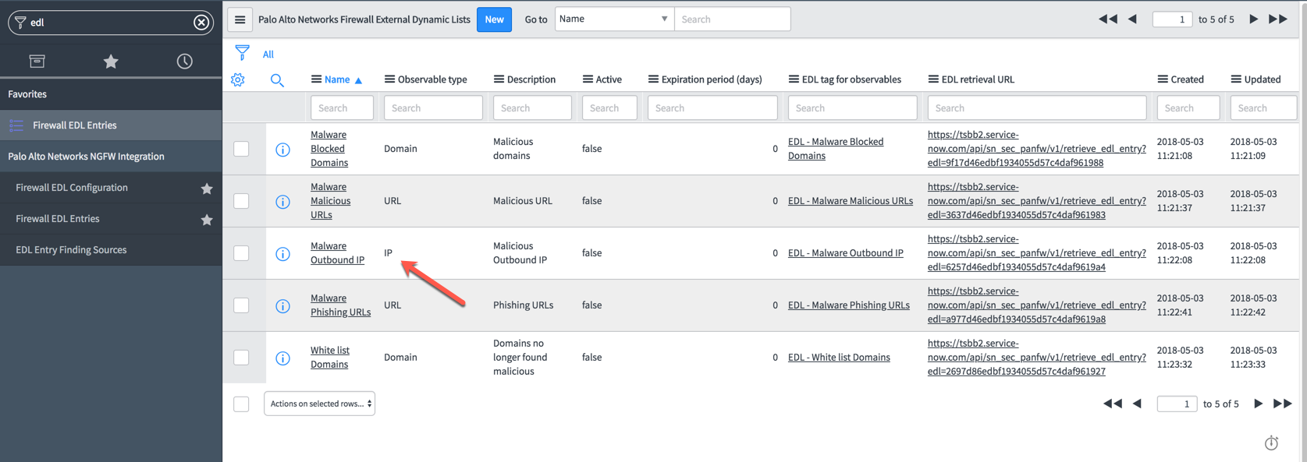1307x462 pixels.
Task: Preview Malware Phishing URLs record info icon
Action: tap(282, 305)
